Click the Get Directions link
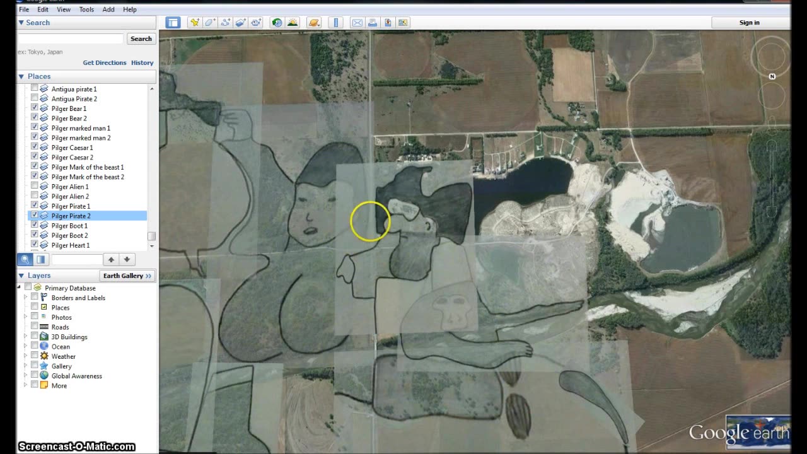The height and width of the screenshot is (454, 807). 105,62
